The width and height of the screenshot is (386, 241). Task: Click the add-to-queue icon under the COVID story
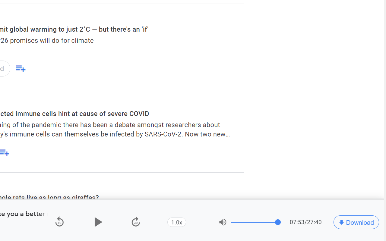pos(4,153)
